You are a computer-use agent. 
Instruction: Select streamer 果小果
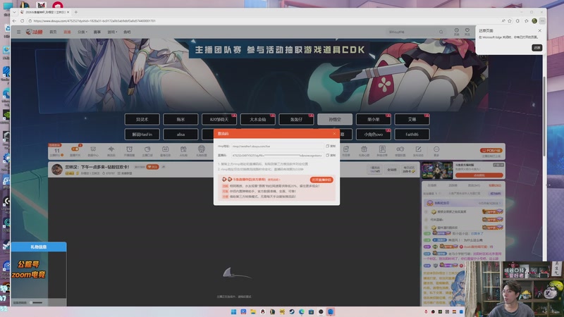click(x=374, y=119)
